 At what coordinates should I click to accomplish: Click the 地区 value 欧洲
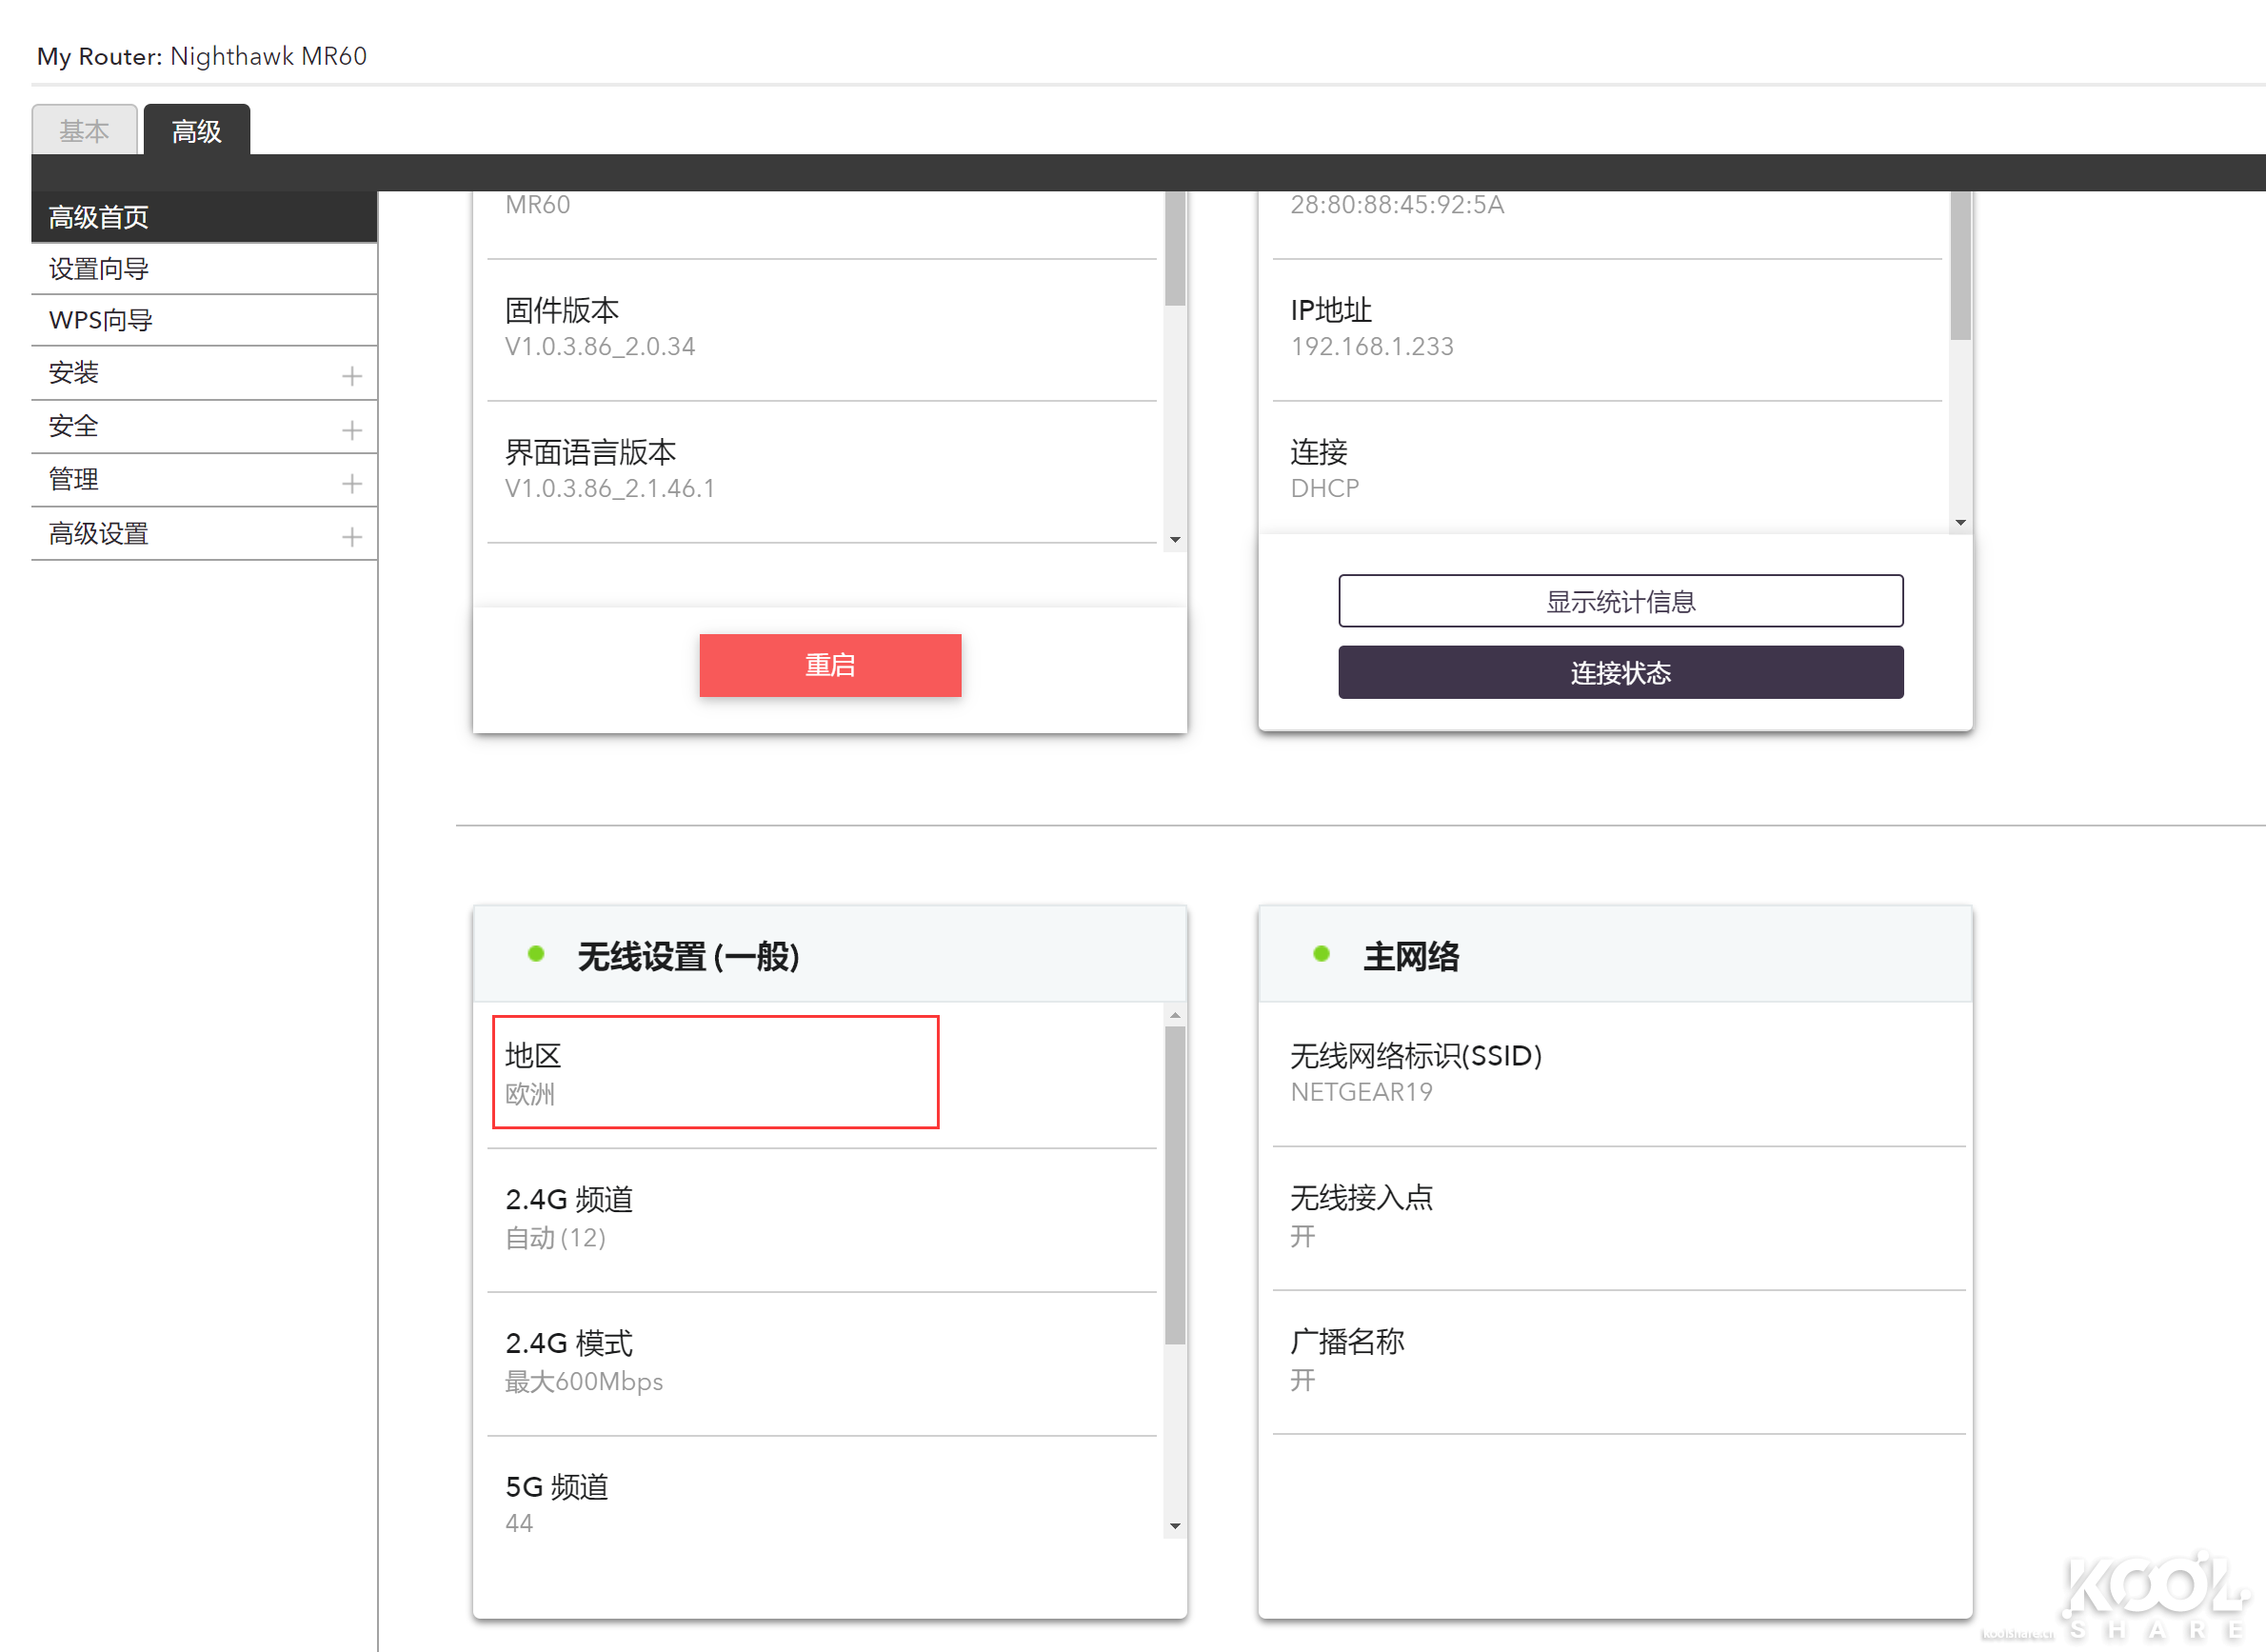(530, 1094)
